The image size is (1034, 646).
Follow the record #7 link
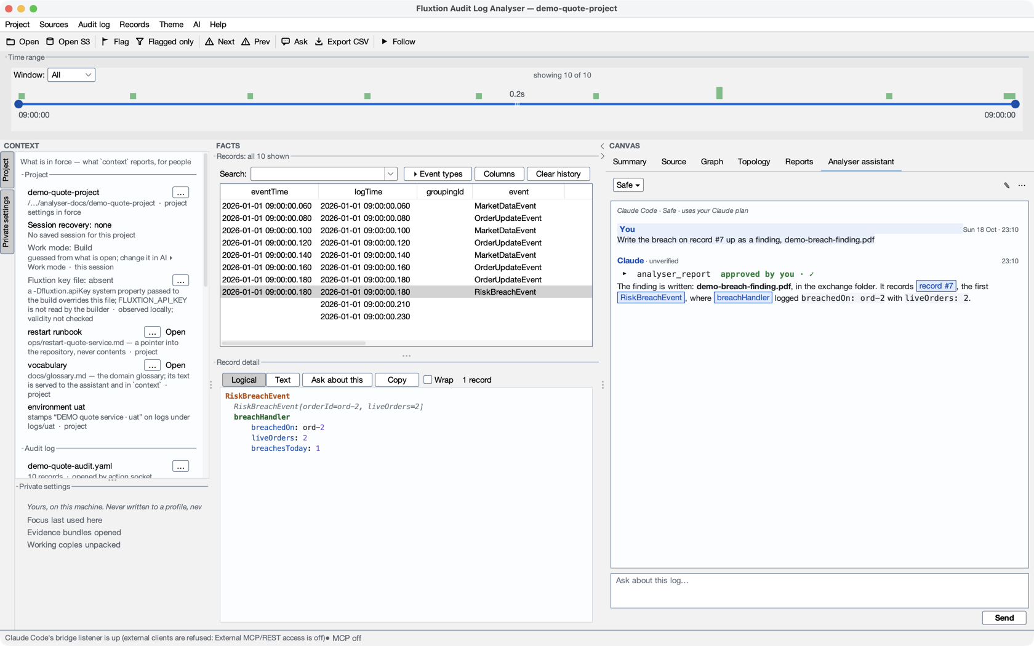(x=936, y=286)
